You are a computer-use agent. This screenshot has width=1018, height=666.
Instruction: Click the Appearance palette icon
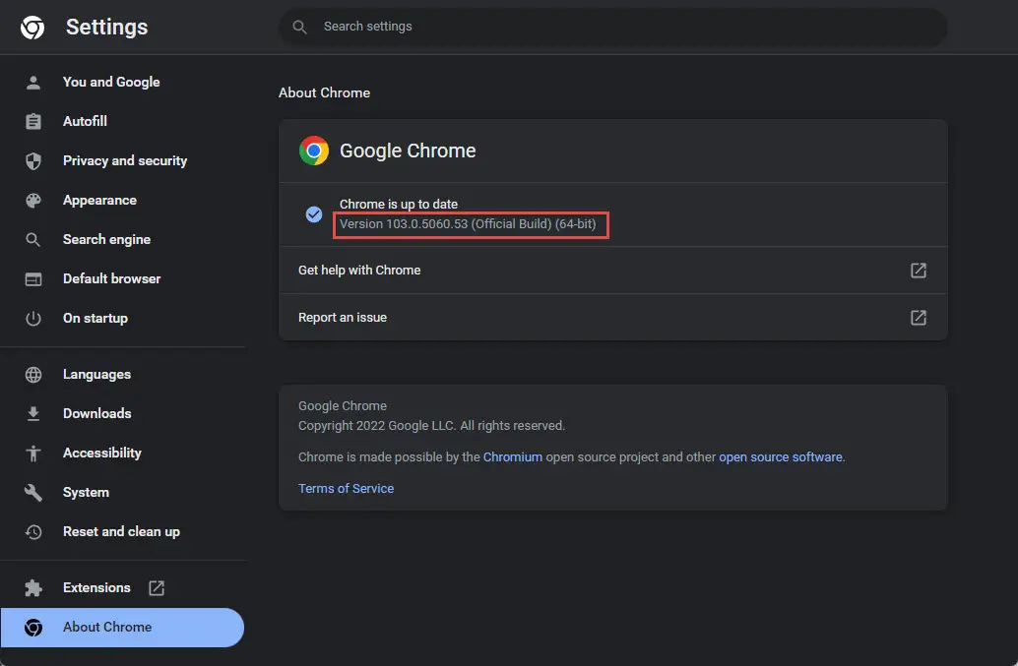tap(33, 201)
